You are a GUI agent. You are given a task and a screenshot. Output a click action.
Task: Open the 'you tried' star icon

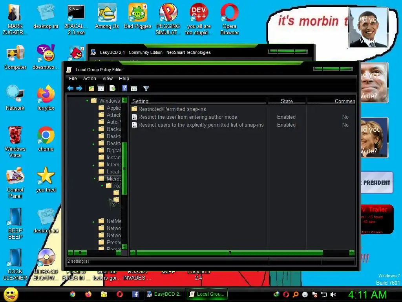(46, 179)
